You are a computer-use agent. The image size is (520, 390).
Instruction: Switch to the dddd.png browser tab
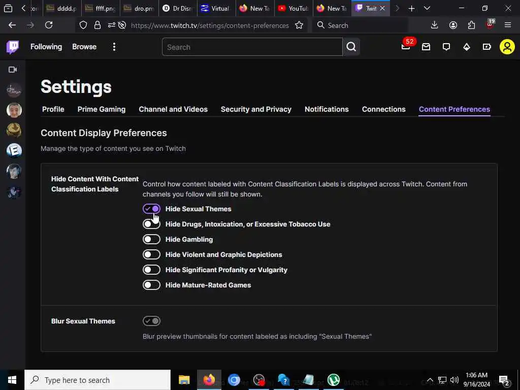(61, 9)
